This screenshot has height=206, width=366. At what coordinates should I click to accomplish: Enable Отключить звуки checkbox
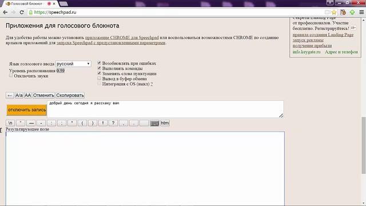click(11, 76)
